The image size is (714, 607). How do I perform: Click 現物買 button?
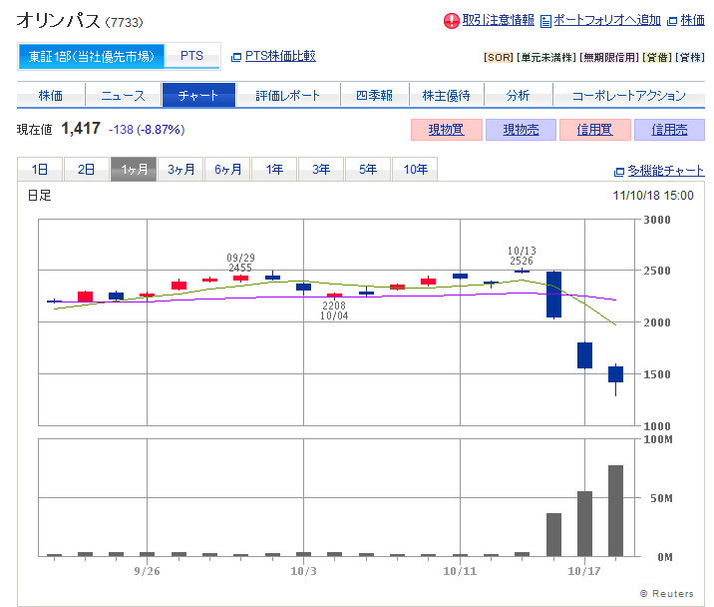coord(447,130)
